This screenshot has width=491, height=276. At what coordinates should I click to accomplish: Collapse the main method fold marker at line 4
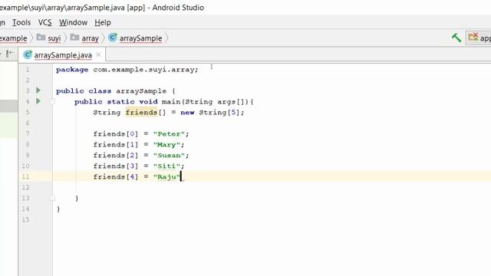(52, 101)
